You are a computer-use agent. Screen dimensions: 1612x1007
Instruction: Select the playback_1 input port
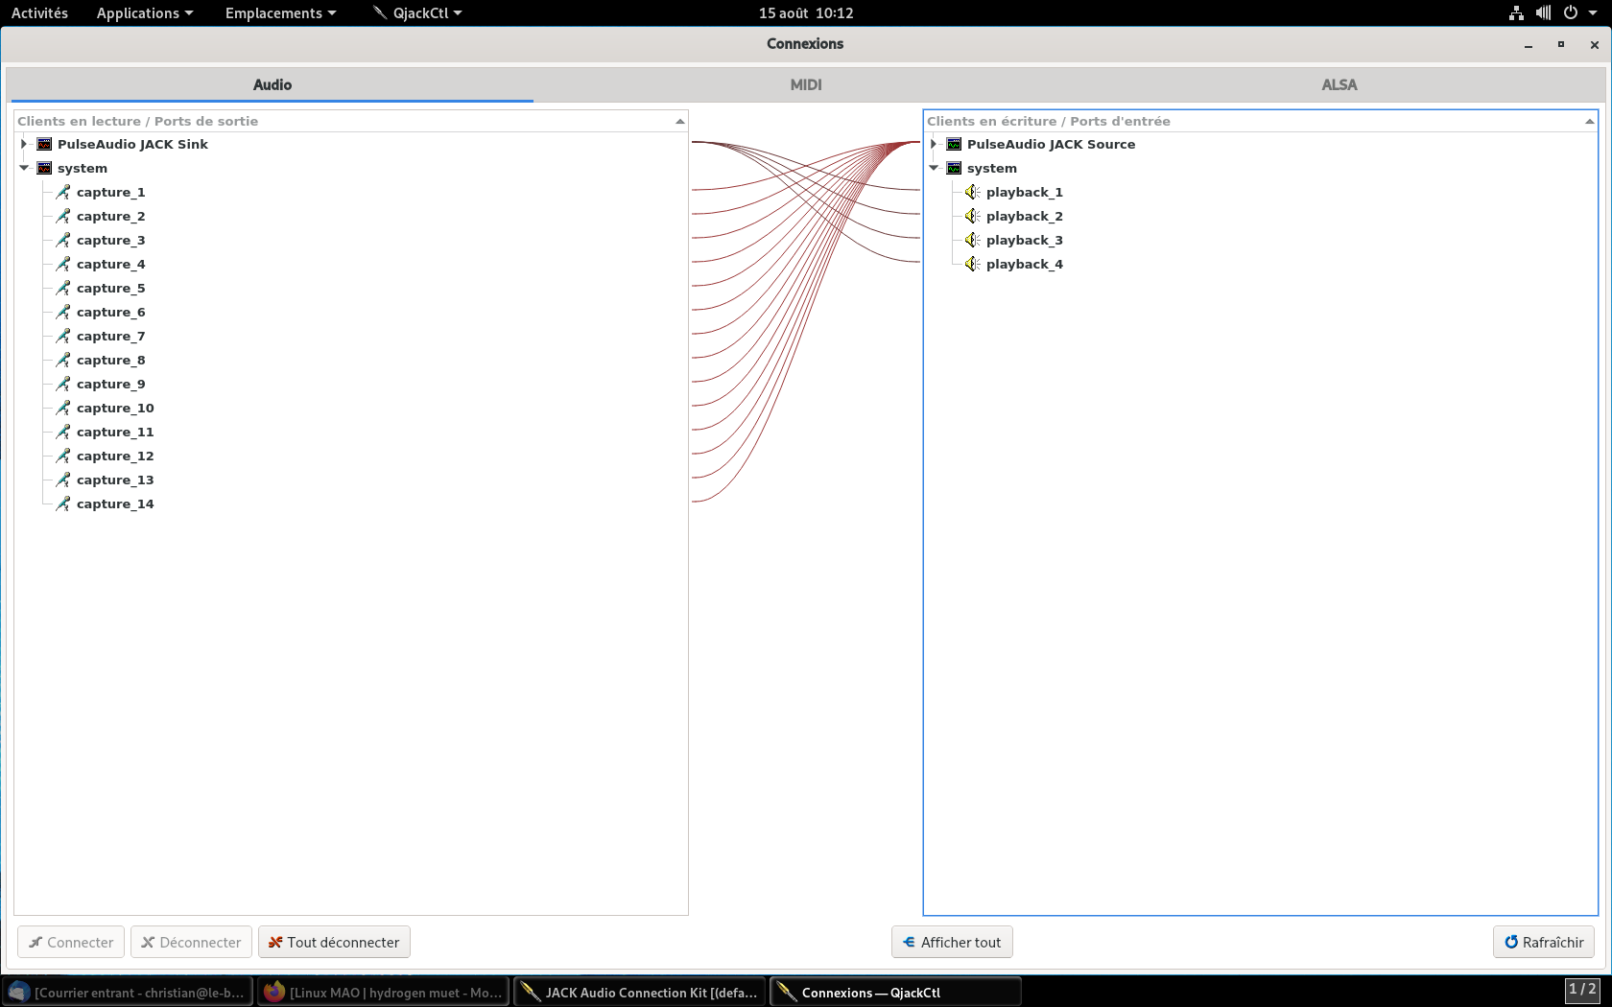pyautogui.click(x=1025, y=192)
